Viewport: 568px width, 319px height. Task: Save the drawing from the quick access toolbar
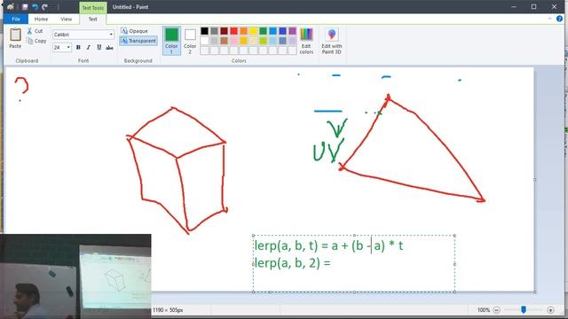(x=25, y=7)
